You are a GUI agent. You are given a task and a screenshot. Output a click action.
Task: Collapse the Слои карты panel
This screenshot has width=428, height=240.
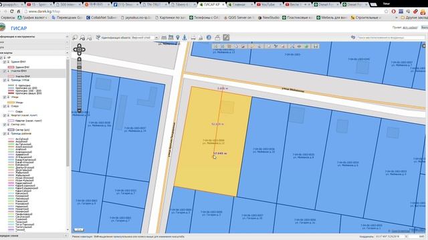click(67, 53)
